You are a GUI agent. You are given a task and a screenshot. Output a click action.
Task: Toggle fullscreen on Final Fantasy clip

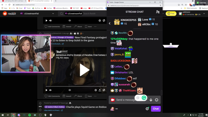104,90
